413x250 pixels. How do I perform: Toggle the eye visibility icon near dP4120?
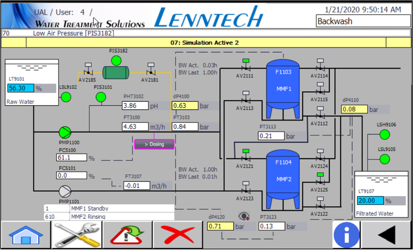(x=244, y=217)
